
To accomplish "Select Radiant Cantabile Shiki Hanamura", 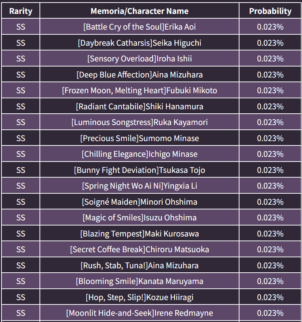I will pyautogui.click(x=139, y=106).
